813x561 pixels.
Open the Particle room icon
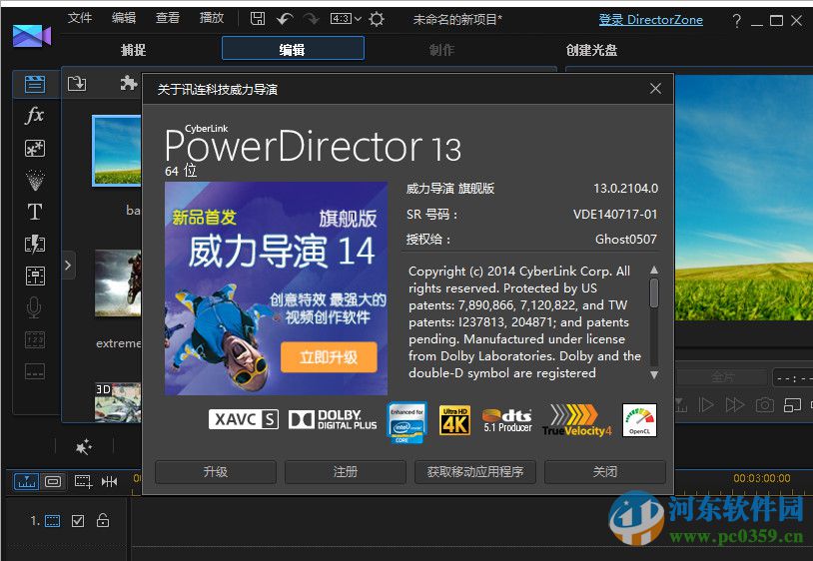(x=35, y=180)
